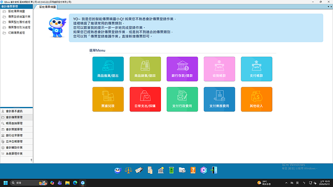The width and height of the screenshot is (333, 187).
Task: Switch to 會計票據管理 module
Action: [x=17, y=129]
